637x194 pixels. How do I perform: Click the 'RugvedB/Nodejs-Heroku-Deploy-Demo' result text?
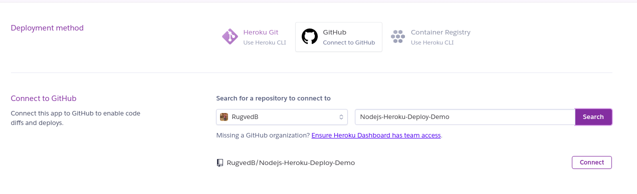coord(291,162)
